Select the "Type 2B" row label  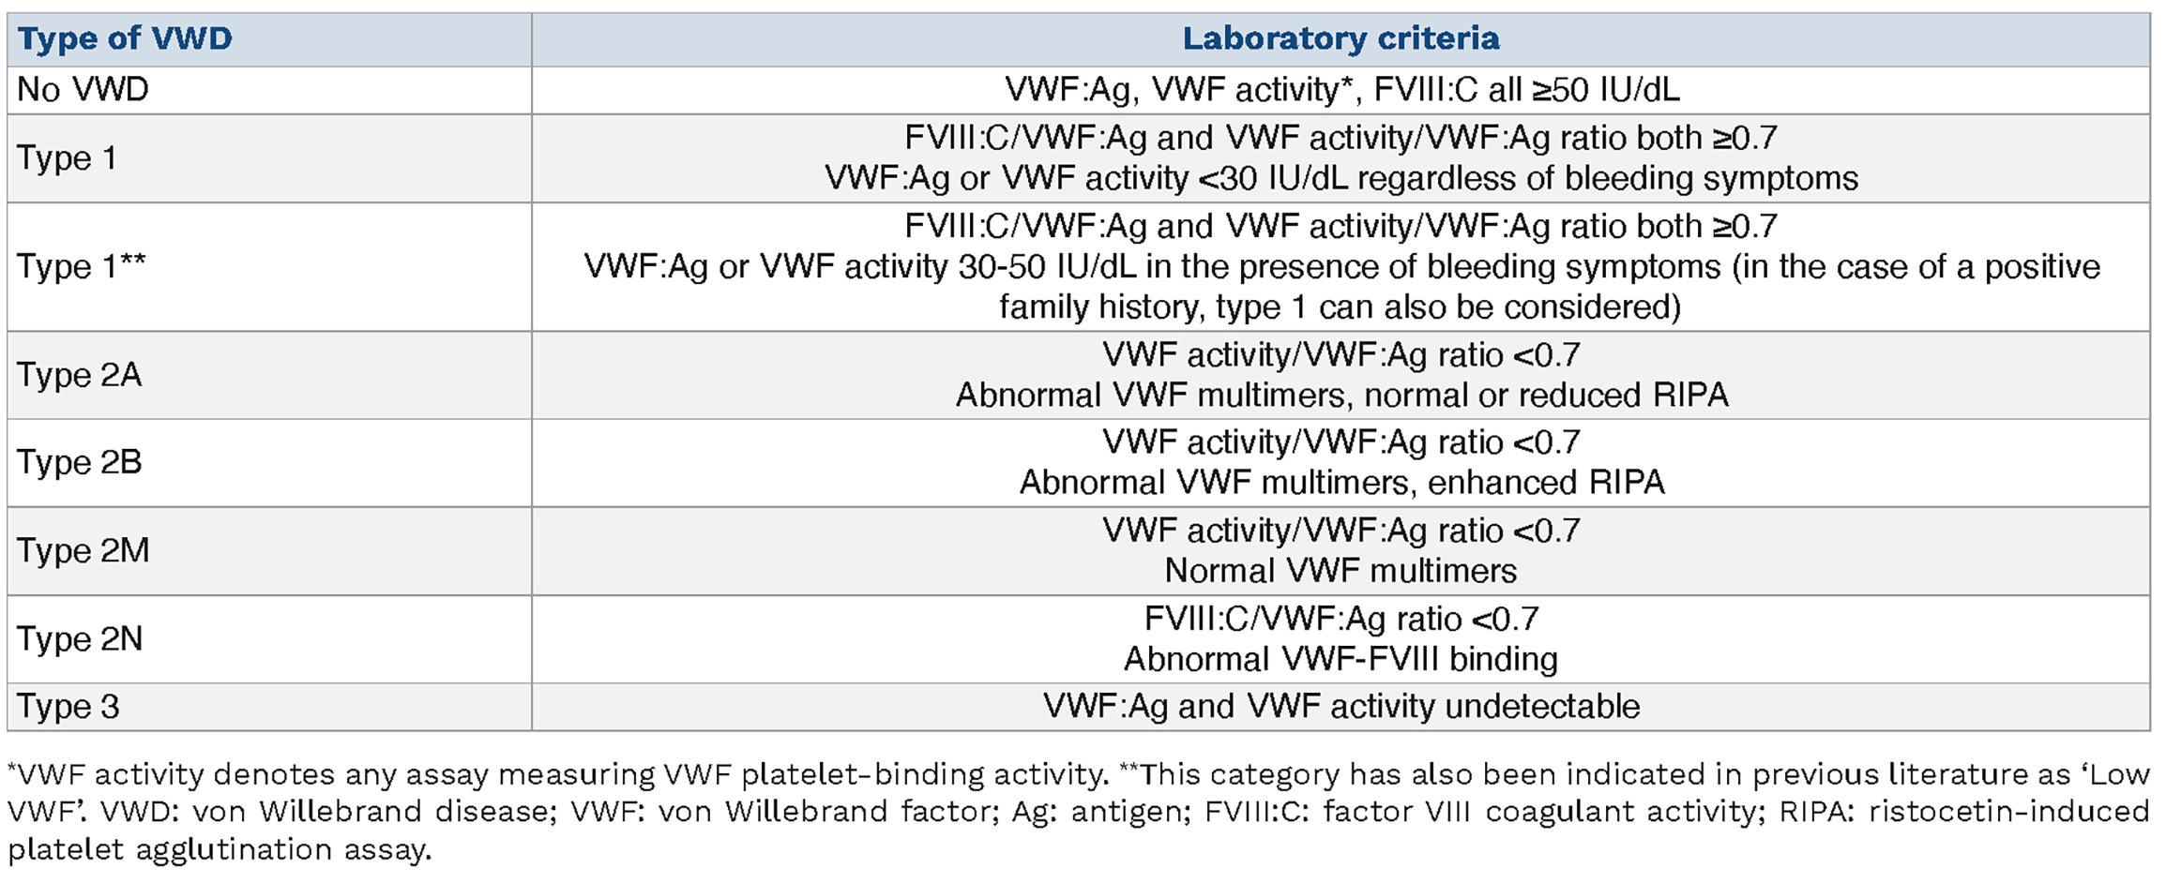pos(79,462)
